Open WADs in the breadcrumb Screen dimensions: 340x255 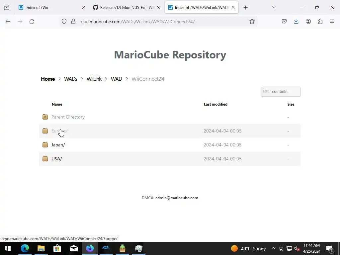[71, 79]
